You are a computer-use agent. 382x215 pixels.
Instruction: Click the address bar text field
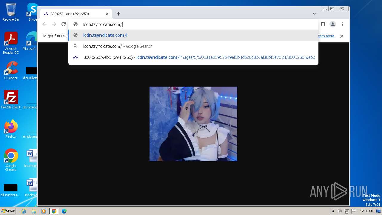click(x=193, y=24)
